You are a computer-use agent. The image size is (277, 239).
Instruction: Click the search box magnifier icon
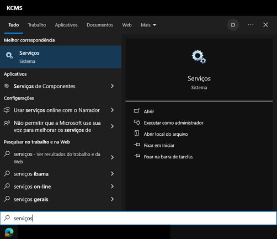[x=7, y=218]
